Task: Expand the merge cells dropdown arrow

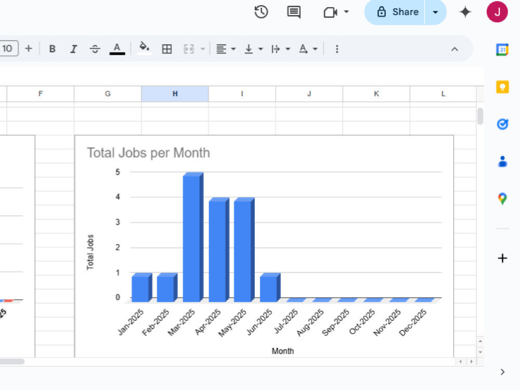Action: coord(203,49)
